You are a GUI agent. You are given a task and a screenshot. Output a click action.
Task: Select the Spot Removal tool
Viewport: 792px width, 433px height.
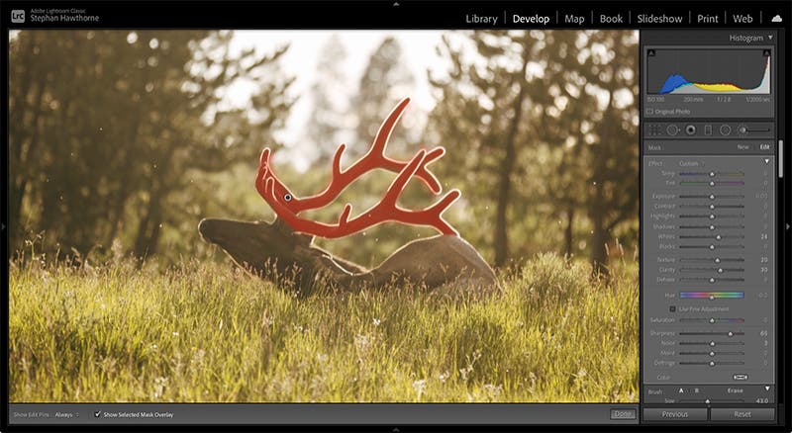(672, 130)
